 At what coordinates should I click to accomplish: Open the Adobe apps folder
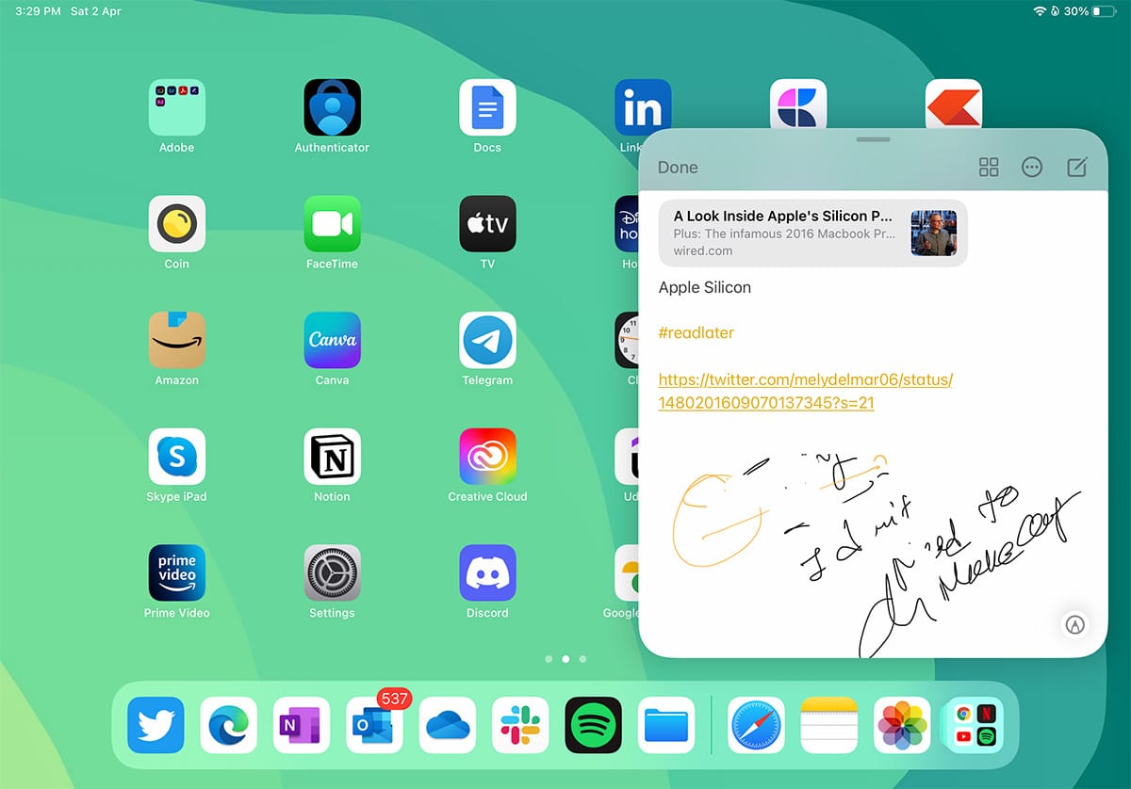click(177, 107)
